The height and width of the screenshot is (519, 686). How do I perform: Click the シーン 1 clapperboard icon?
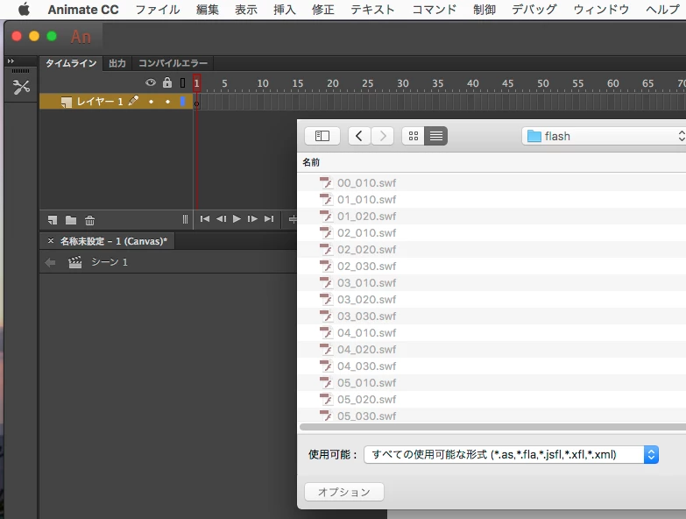74,262
